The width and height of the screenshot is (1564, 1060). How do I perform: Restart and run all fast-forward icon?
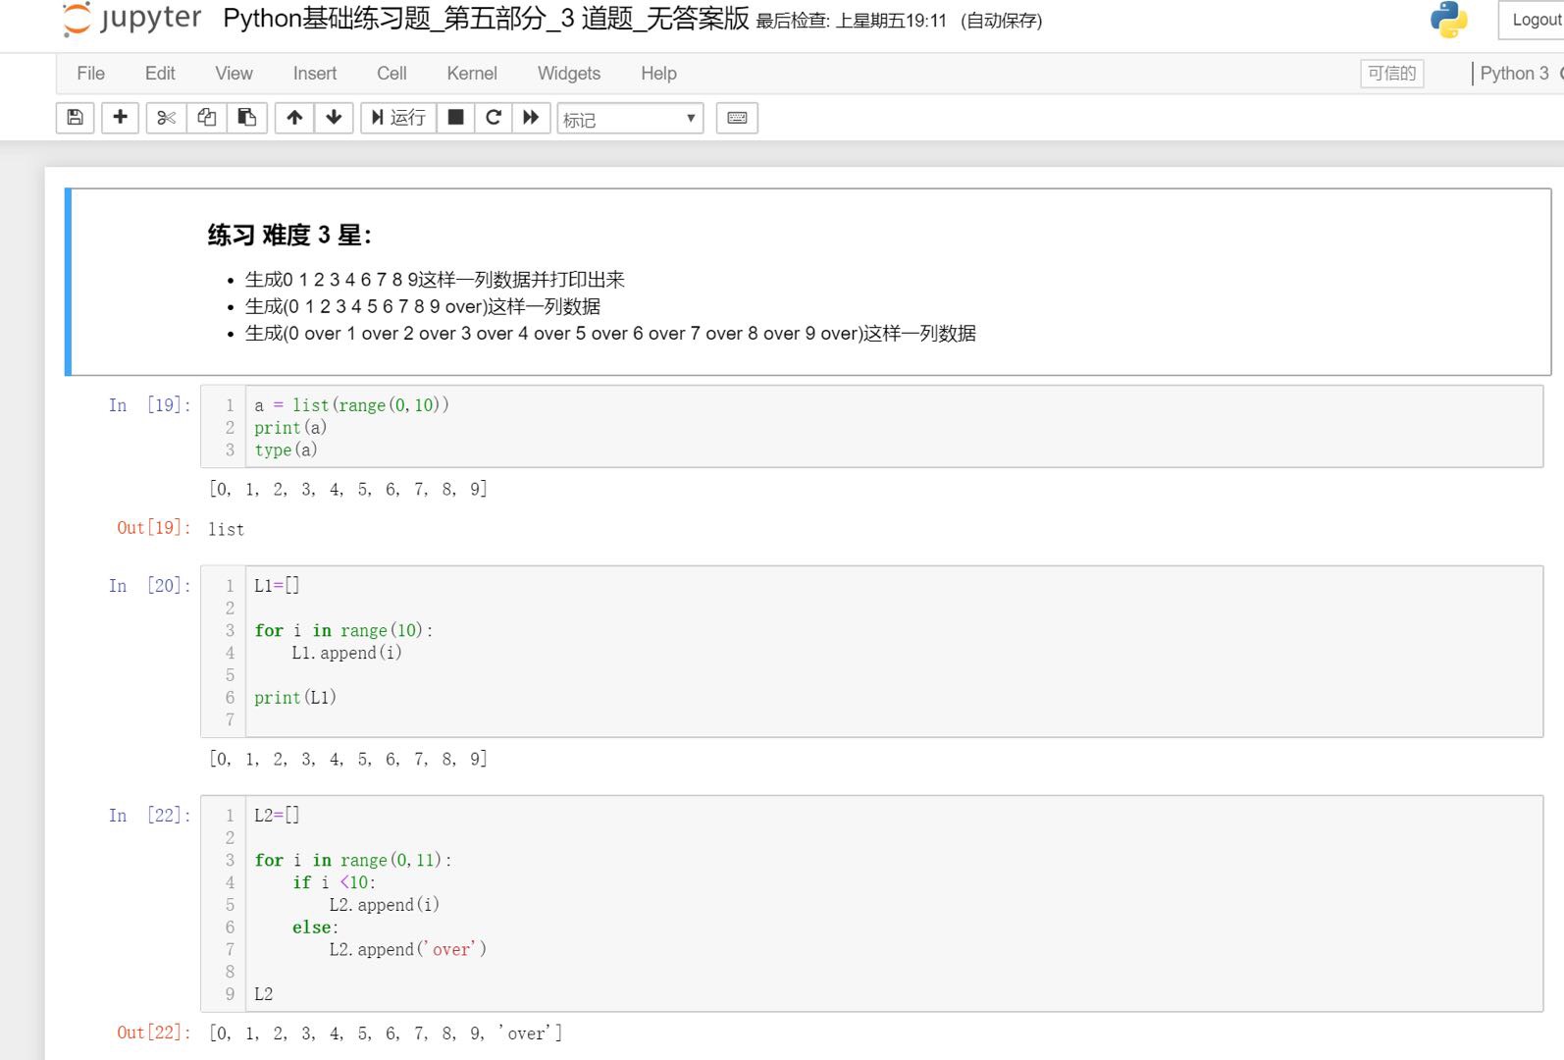[531, 118]
